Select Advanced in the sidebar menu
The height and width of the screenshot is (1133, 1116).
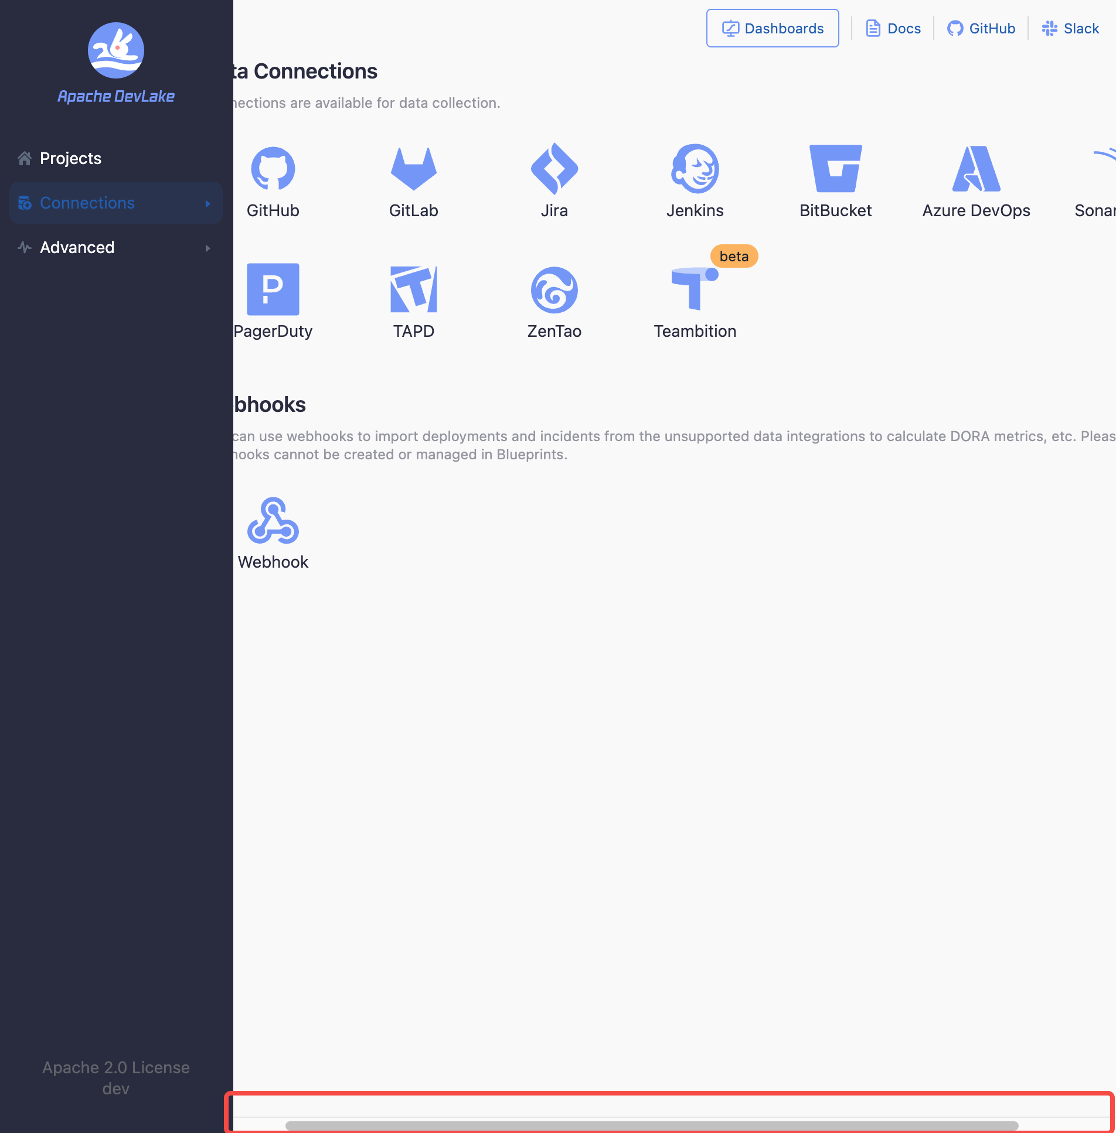click(x=116, y=247)
